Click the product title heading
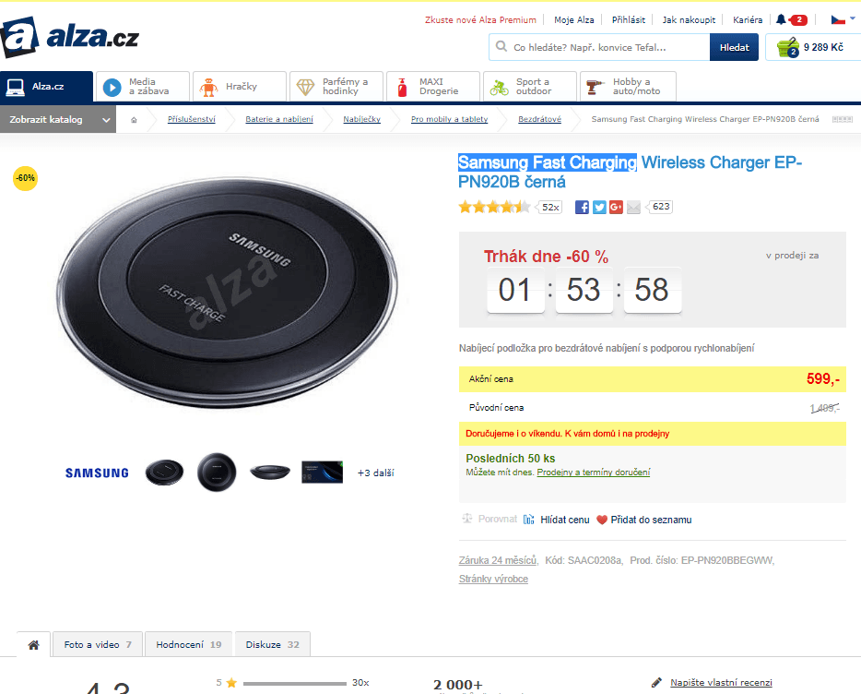Screen dimensions: 861x694 pos(631,173)
